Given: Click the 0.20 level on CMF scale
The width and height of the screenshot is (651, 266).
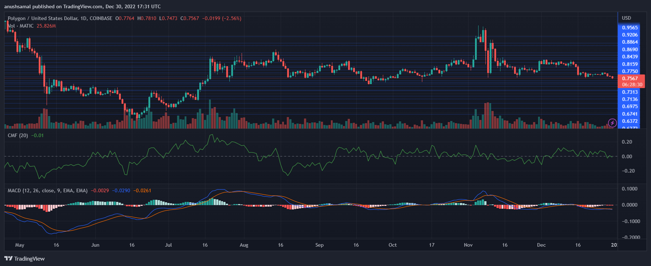Looking at the screenshot, I should [x=627, y=142].
